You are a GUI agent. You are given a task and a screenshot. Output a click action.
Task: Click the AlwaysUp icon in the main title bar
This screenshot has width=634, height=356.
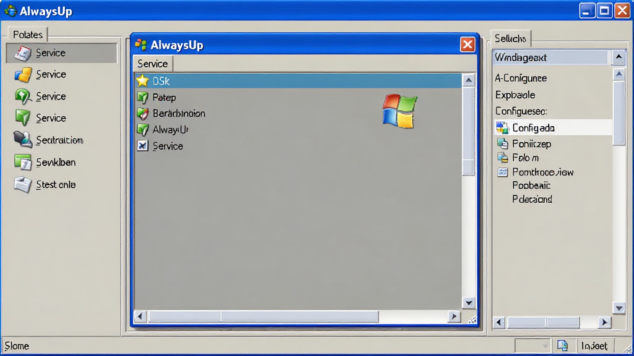[x=10, y=11]
